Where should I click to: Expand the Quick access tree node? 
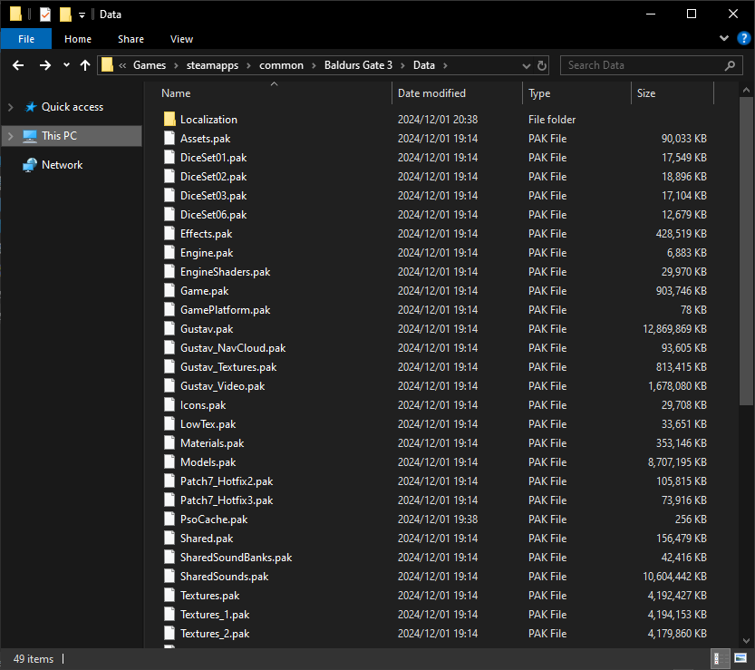(x=10, y=107)
